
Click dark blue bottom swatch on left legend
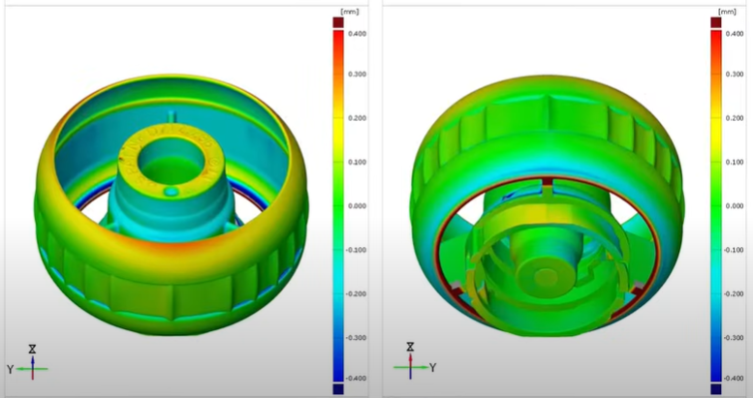338,388
